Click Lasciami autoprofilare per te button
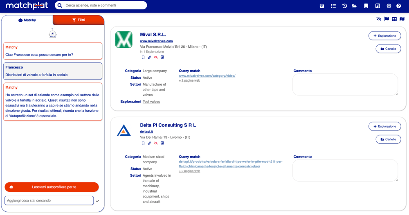The height and width of the screenshot is (215, 409). pyautogui.click(x=52, y=187)
